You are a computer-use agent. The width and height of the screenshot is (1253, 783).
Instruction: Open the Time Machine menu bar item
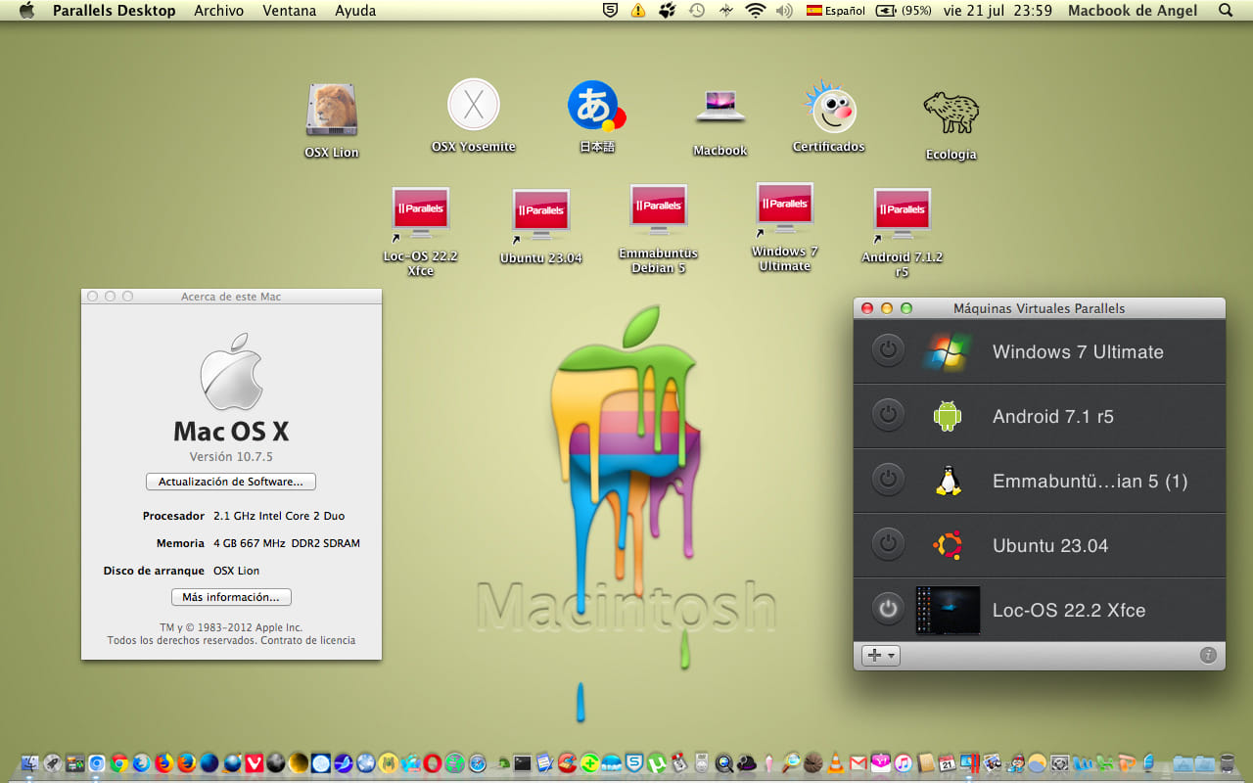pos(696,11)
